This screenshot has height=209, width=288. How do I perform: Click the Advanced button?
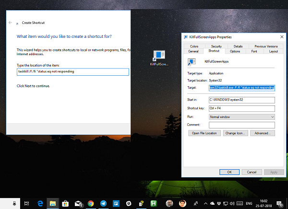click(x=262, y=133)
